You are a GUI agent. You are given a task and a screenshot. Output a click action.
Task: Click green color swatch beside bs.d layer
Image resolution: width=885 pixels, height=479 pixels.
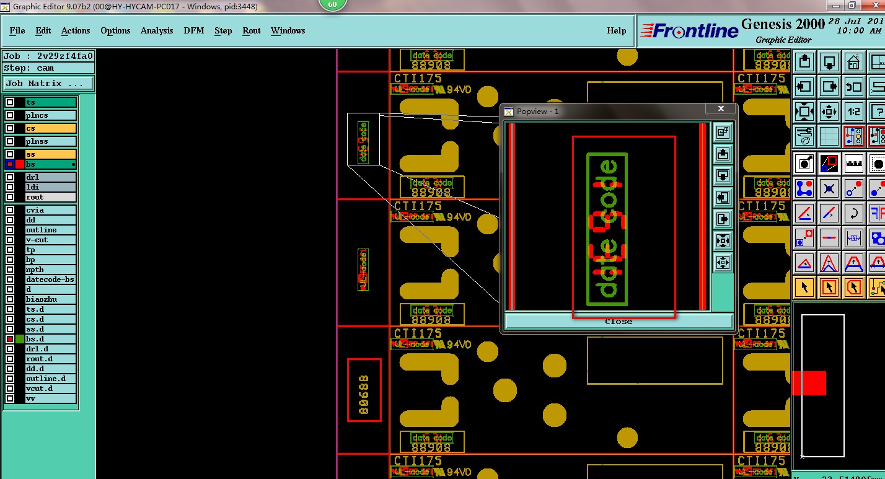[20, 339]
